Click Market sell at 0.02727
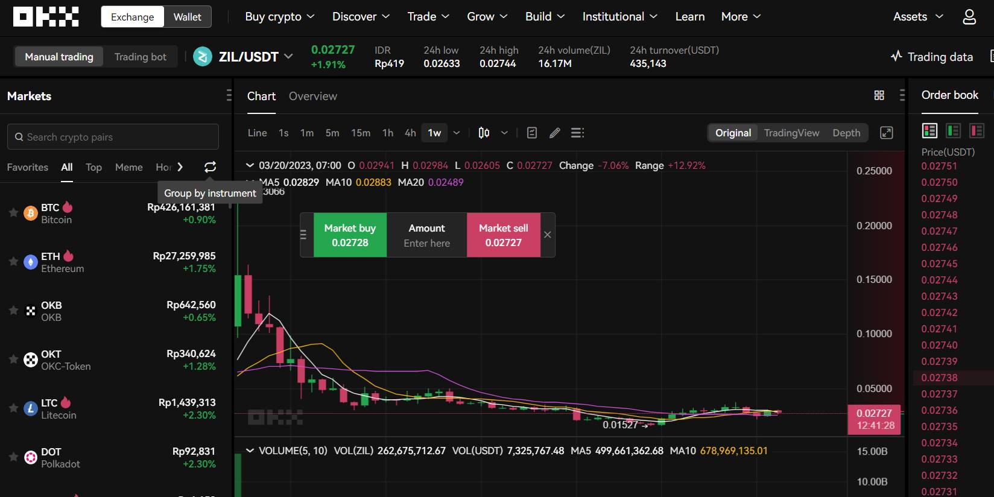 [x=504, y=235]
